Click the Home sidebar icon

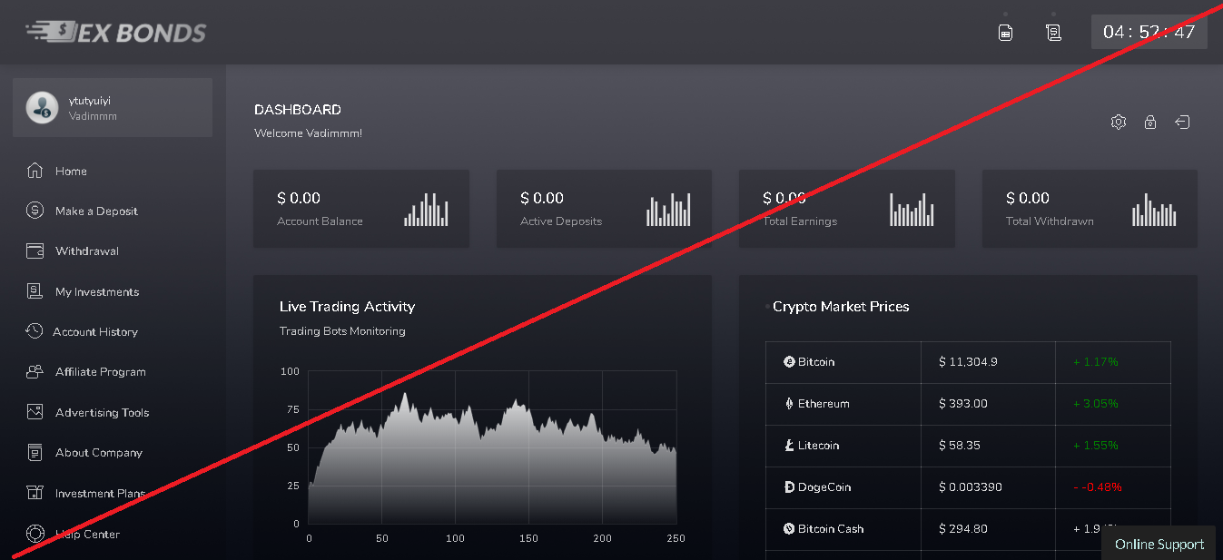tap(35, 171)
